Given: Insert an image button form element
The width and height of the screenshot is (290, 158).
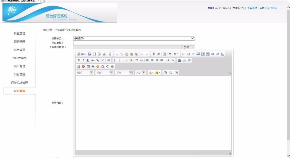Looking at the screenshot, I should [217, 54].
